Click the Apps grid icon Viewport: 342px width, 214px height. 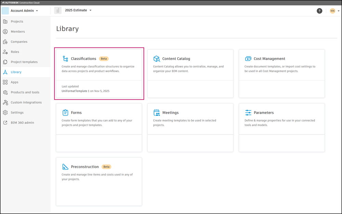[x=5, y=82]
